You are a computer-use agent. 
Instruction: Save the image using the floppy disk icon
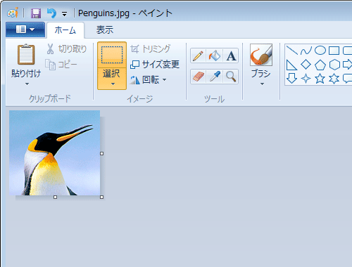[36, 13]
